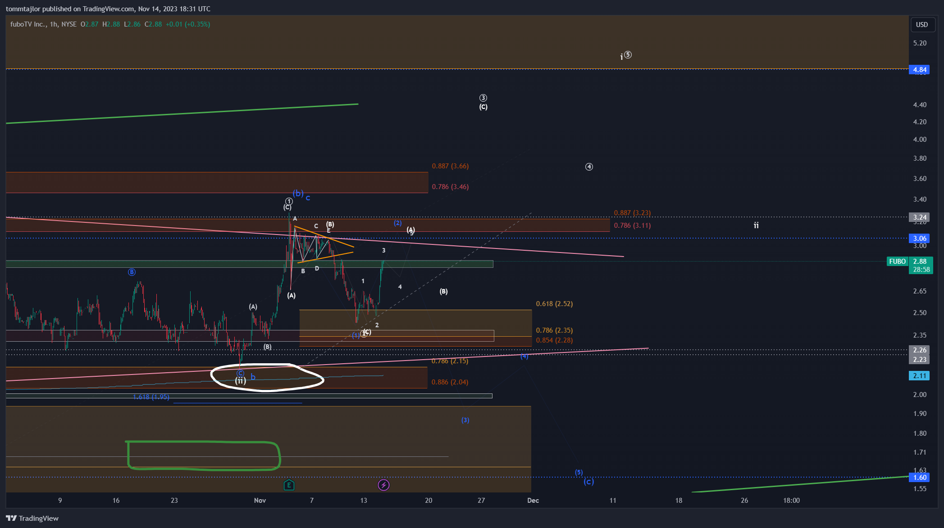Select the 2.11 price level label
Screen dimensions: 944x528
[919, 376]
